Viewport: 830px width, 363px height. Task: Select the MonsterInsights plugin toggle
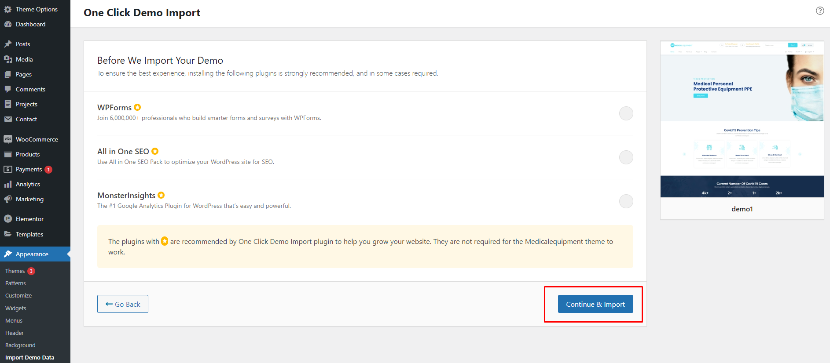[x=626, y=201]
